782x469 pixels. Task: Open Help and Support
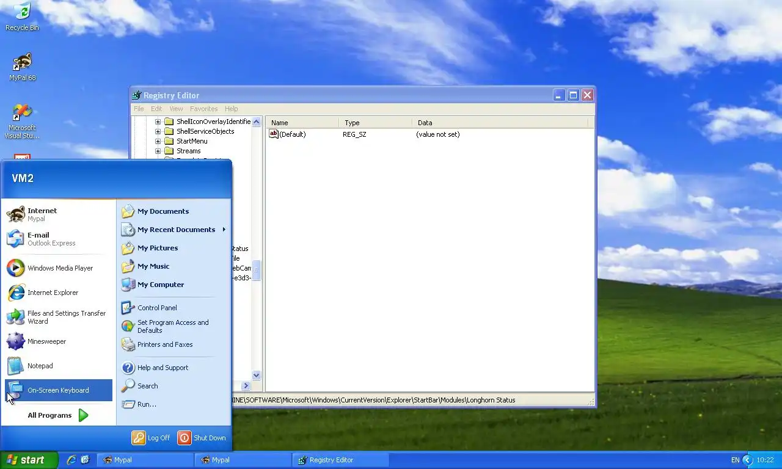pyautogui.click(x=174, y=368)
